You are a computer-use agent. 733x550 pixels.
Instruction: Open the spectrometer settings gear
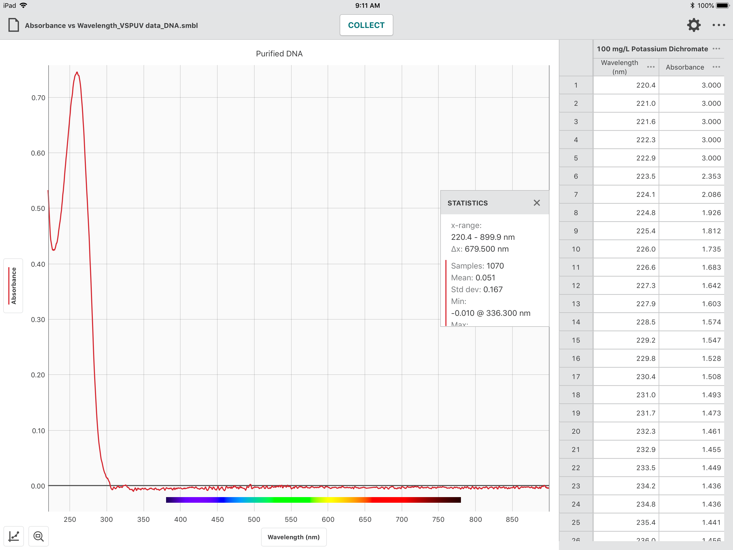click(694, 25)
